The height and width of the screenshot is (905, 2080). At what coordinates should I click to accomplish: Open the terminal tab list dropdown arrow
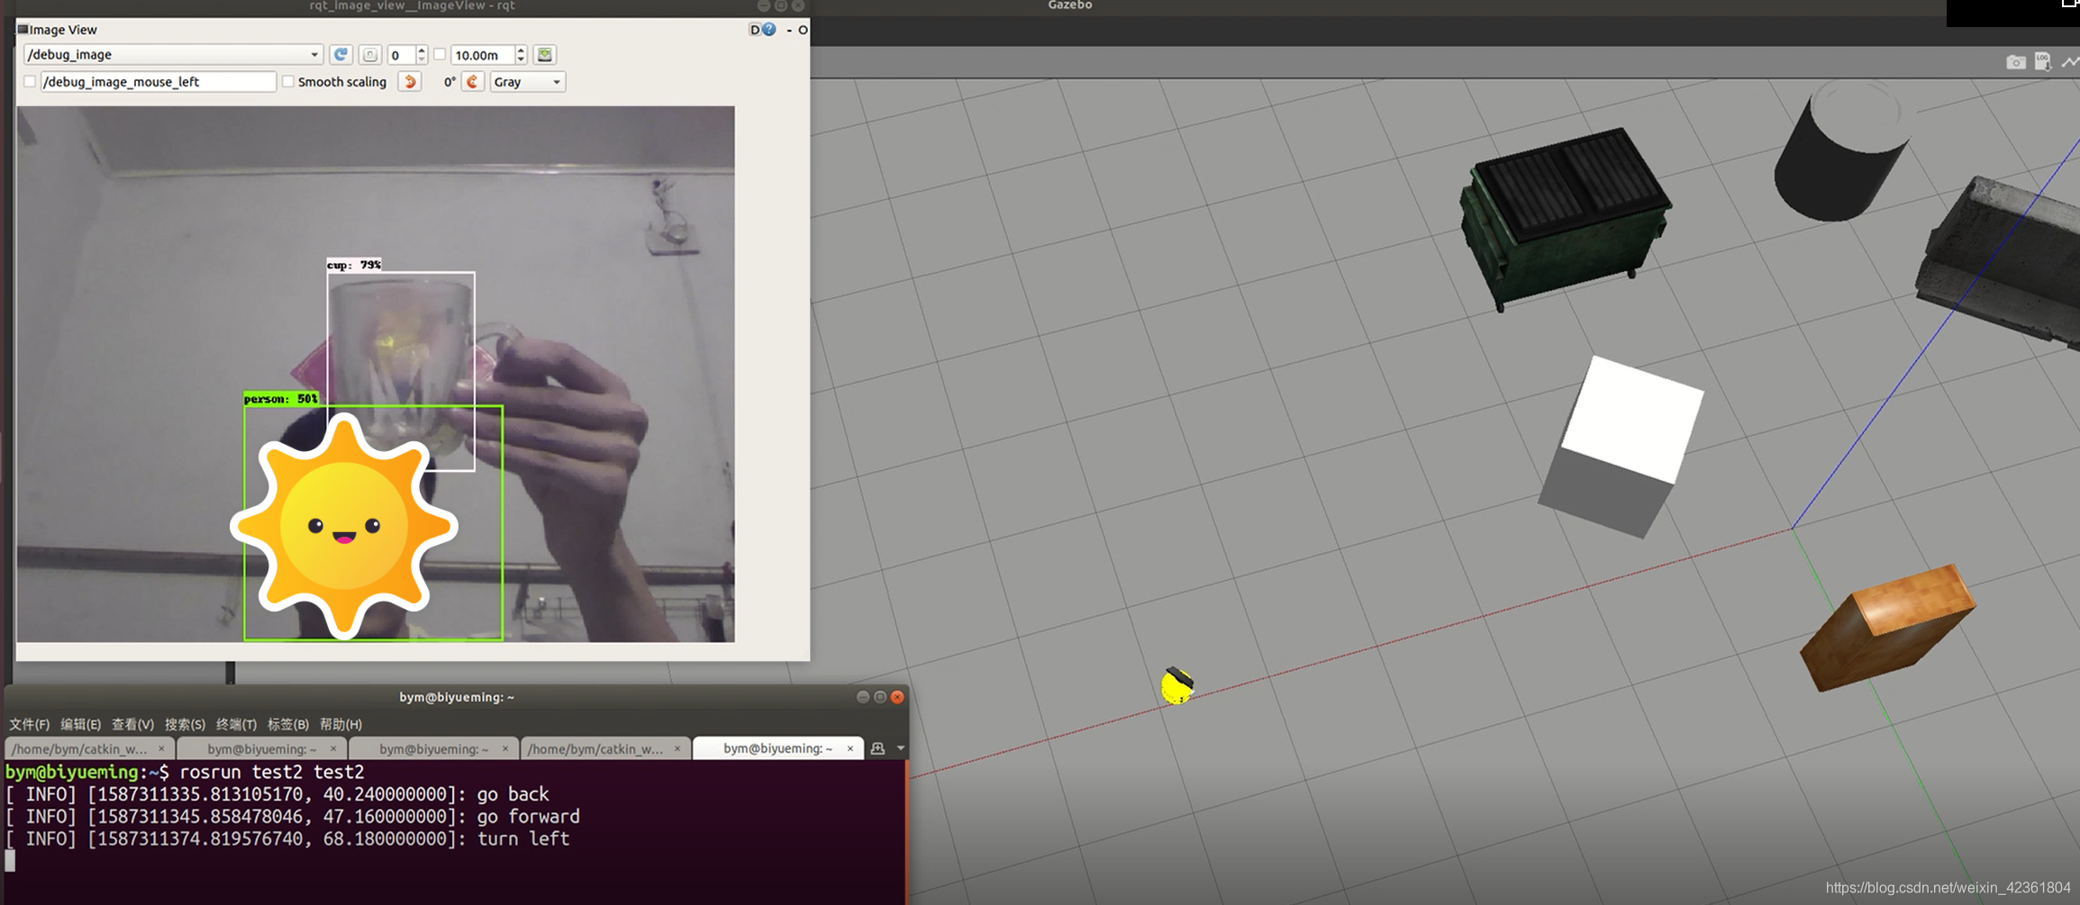coord(900,748)
